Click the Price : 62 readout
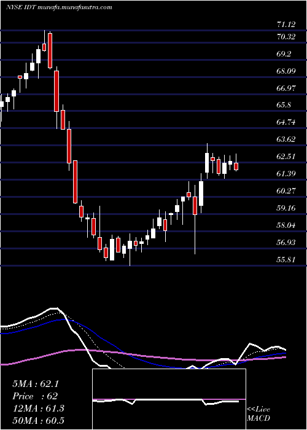 [x=35, y=396]
